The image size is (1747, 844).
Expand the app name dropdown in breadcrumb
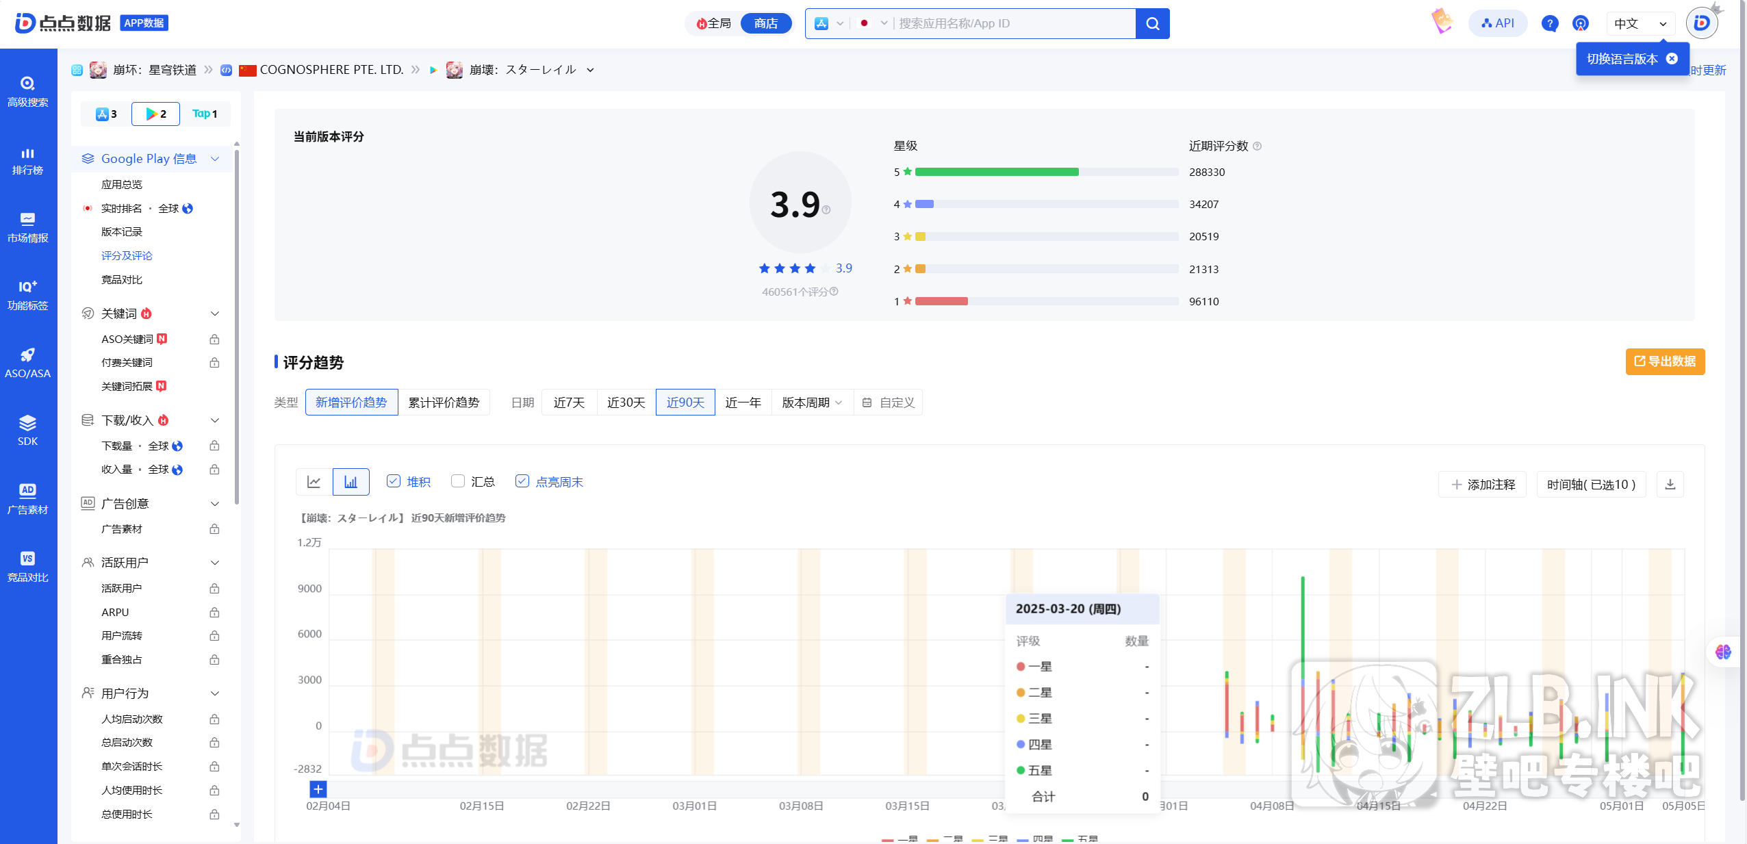[590, 70]
